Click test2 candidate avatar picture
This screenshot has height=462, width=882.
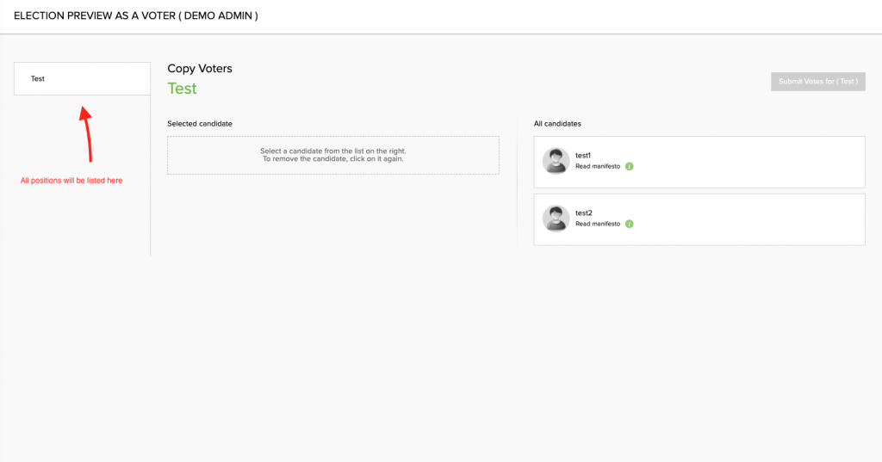pyautogui.click(x=556, y=219)
